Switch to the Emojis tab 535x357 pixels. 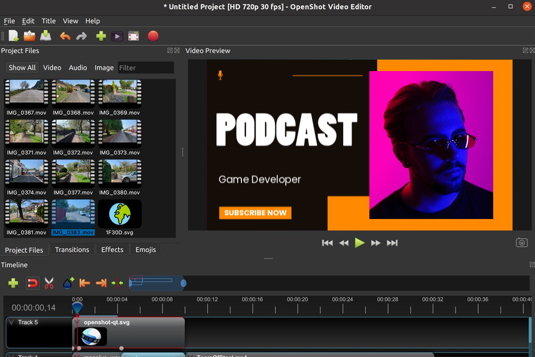click(x=146, y=249)
